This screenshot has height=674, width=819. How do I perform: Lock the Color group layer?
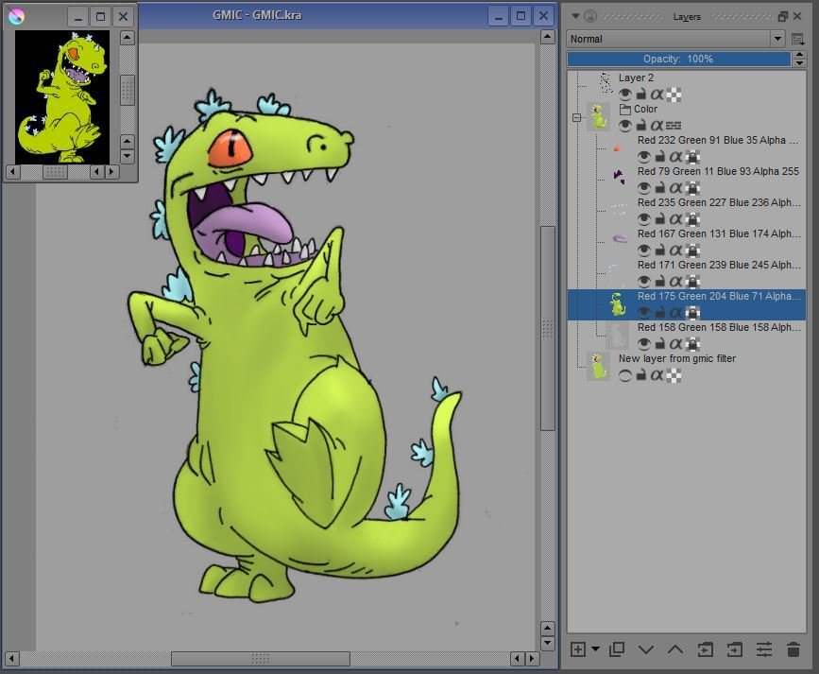tap(640, 126)
